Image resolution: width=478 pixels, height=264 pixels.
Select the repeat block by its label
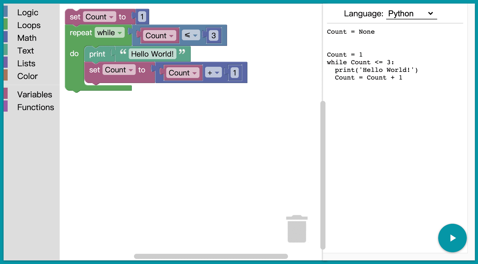81,33
